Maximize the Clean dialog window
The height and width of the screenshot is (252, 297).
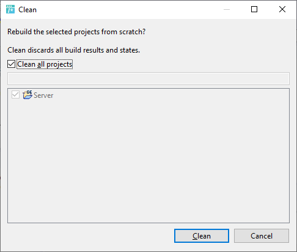pos(254,9)
